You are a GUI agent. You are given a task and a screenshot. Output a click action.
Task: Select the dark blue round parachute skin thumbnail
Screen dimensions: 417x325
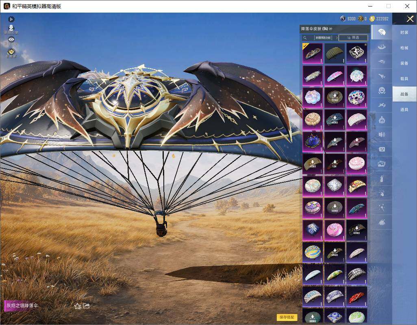pos(313,142)
